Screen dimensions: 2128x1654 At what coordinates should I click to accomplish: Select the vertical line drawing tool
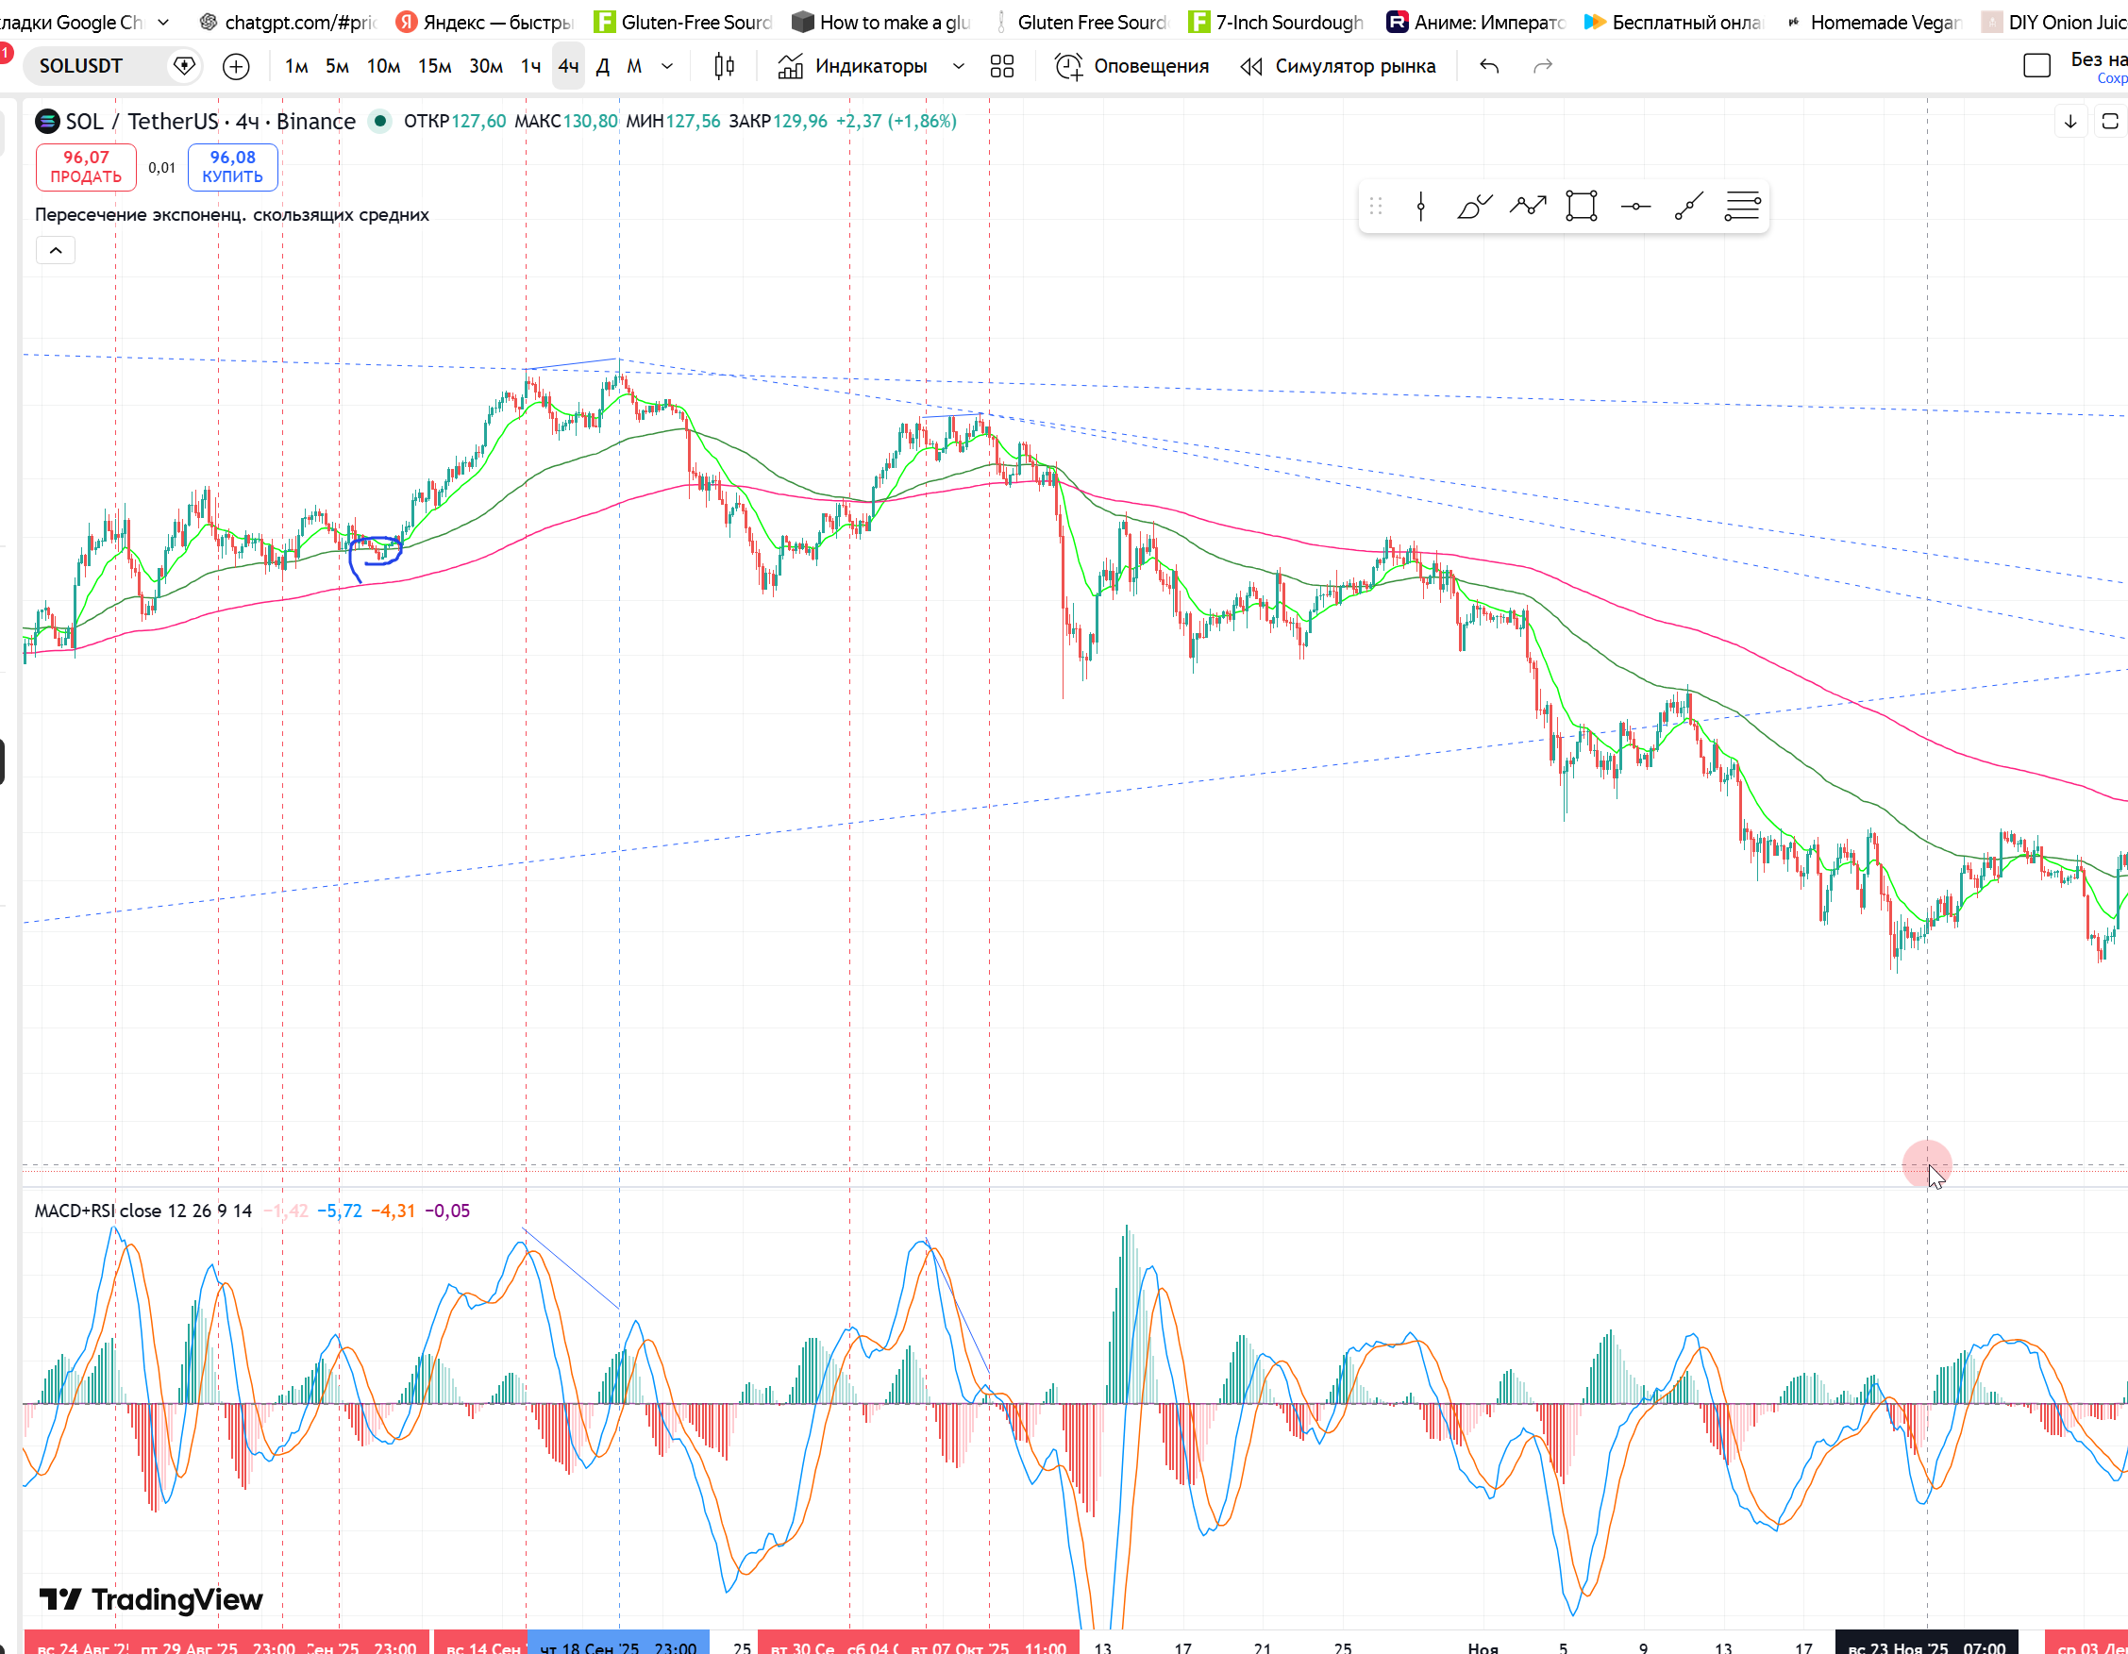1420,207
